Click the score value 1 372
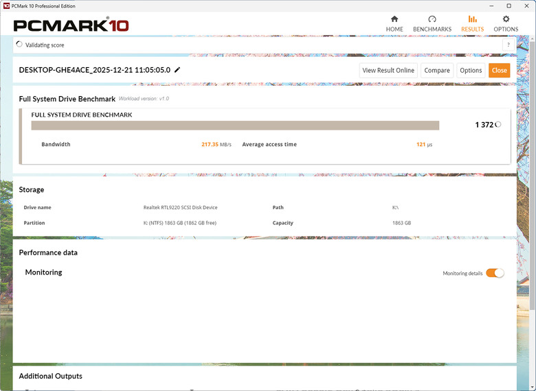The image size is (536, 391). (x=484, y=125)
